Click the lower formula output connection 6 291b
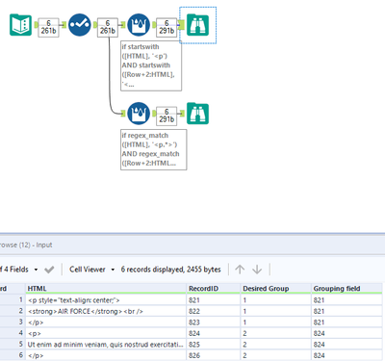The width and height of the screenshot is (385, 361). point(167,116)
